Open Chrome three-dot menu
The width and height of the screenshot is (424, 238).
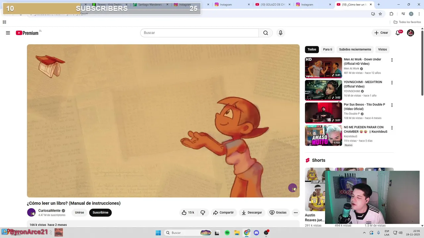pyautogui.click(x=419, y=14)
